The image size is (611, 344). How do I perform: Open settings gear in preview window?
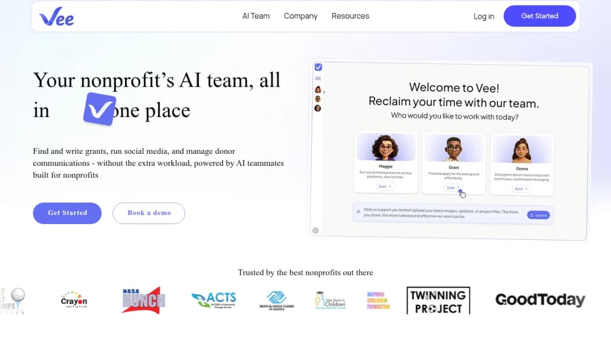tap(316, 231)
